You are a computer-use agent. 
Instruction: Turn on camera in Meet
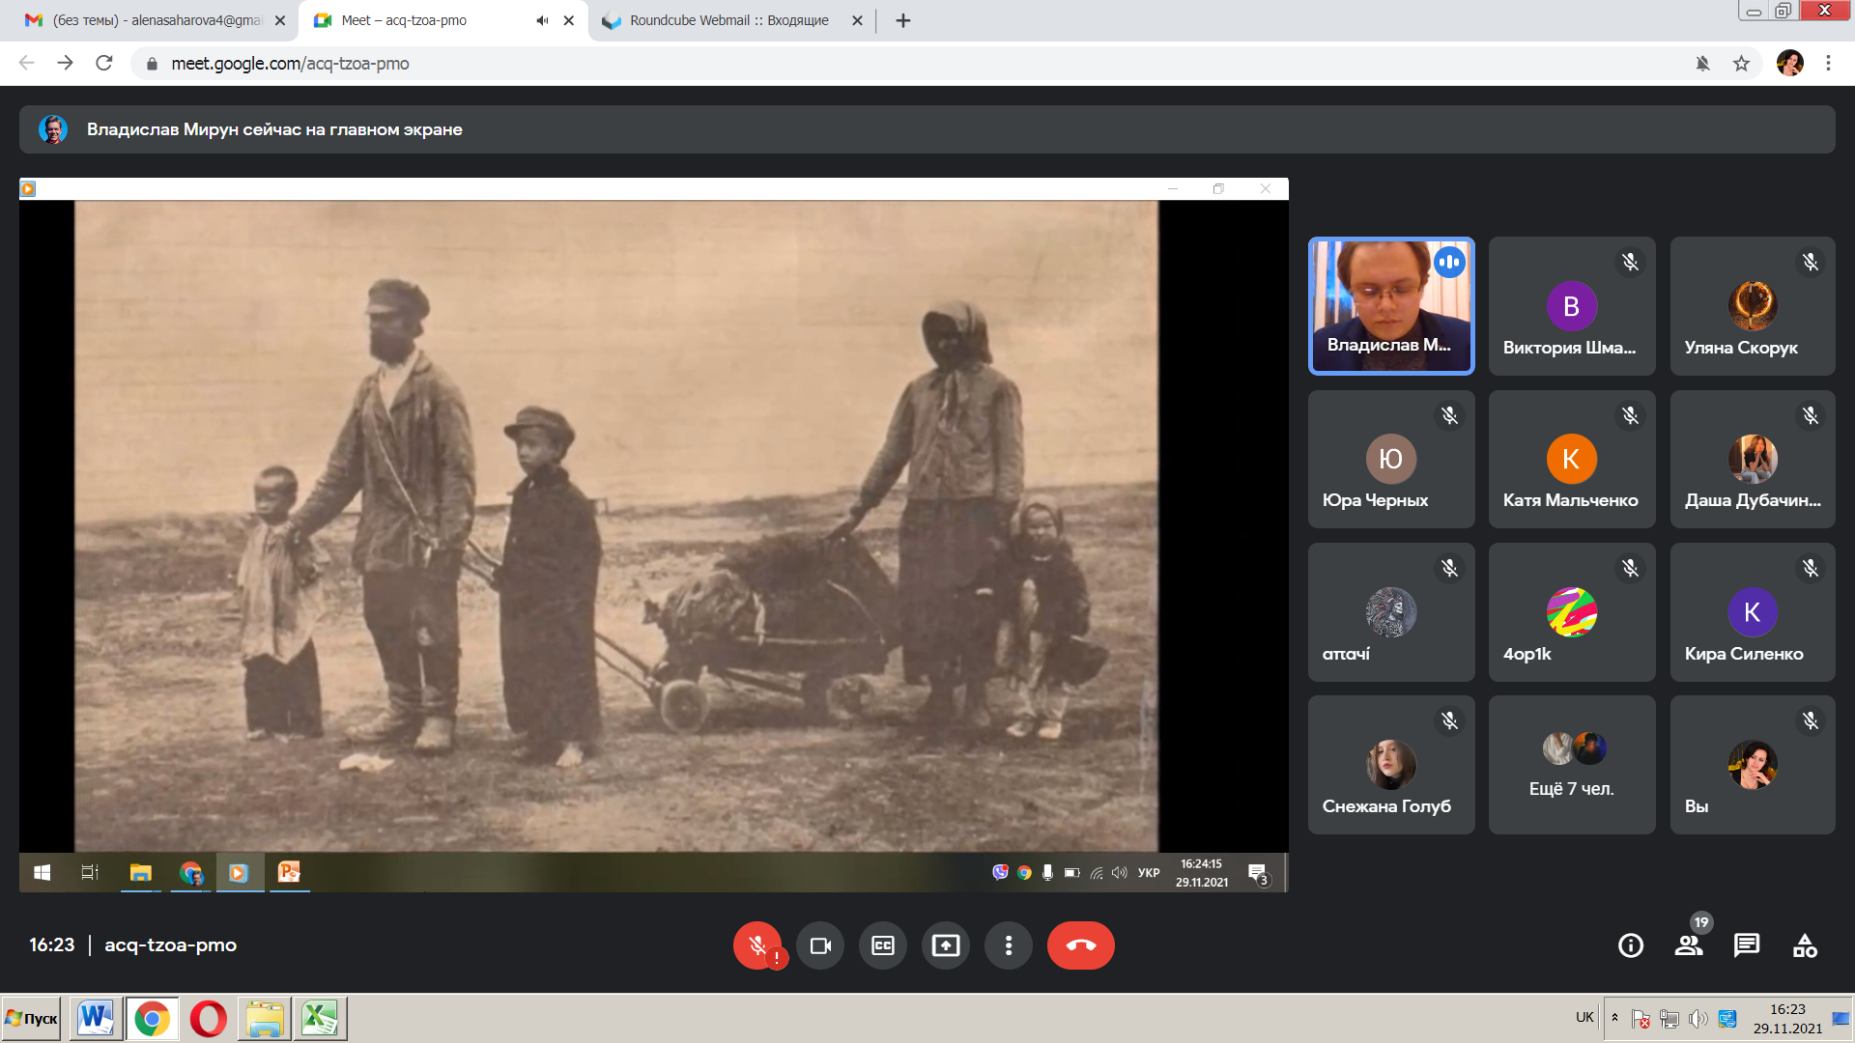pos(820,945)
